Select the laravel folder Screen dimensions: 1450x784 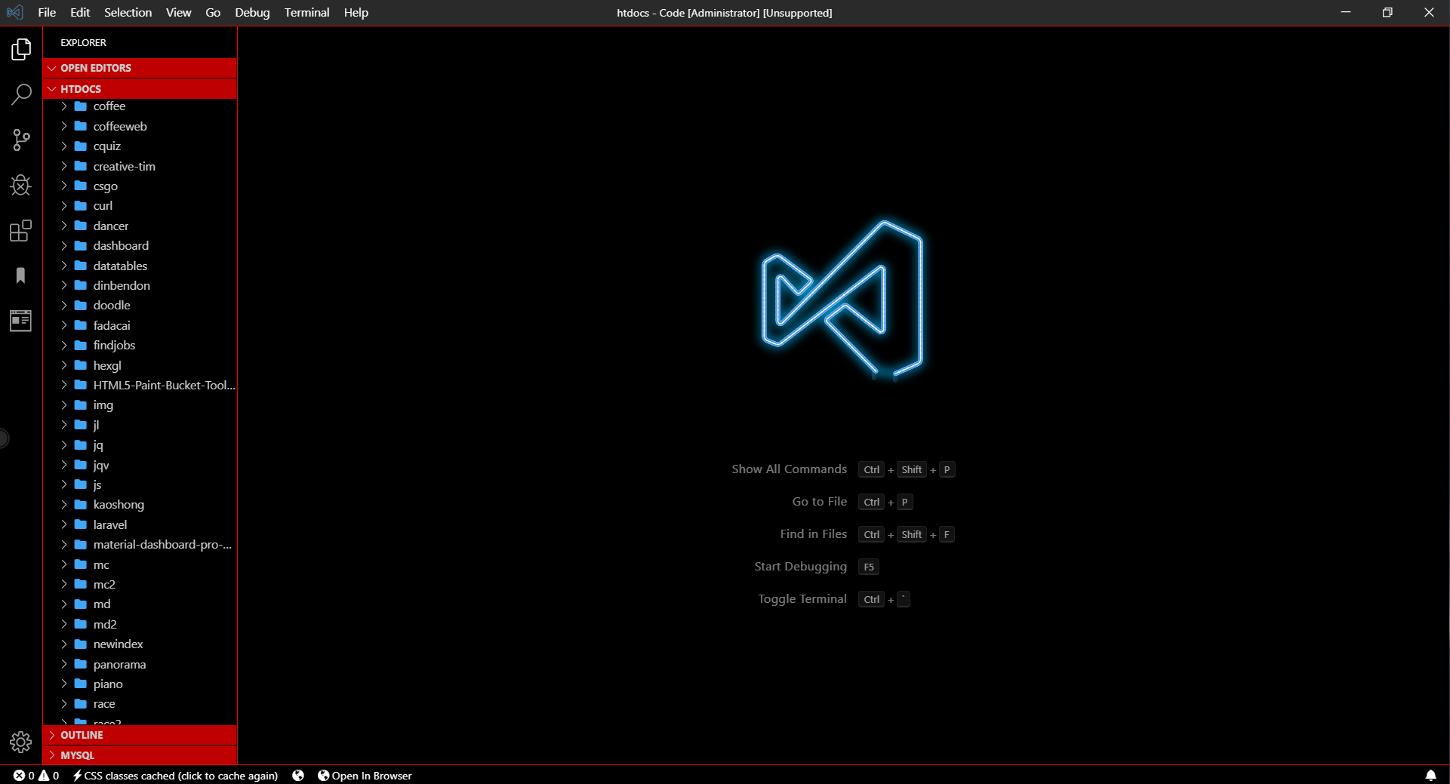(x=140, y=524)
